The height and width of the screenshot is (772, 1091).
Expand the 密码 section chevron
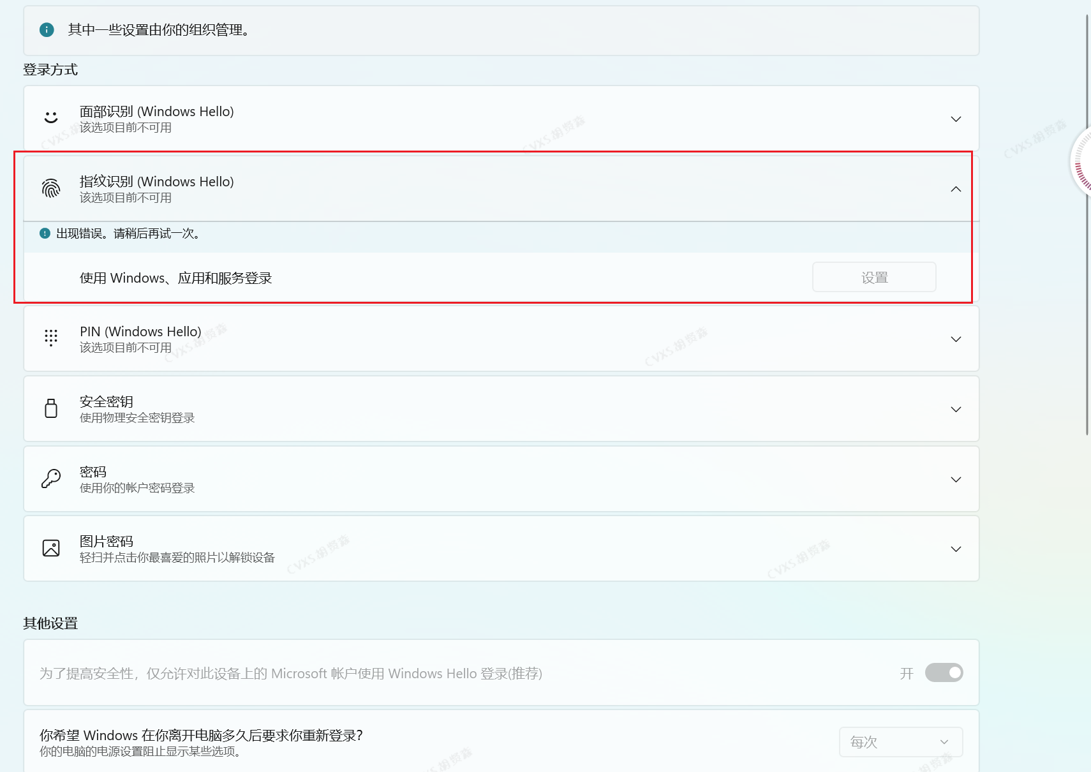click(956, 479)
